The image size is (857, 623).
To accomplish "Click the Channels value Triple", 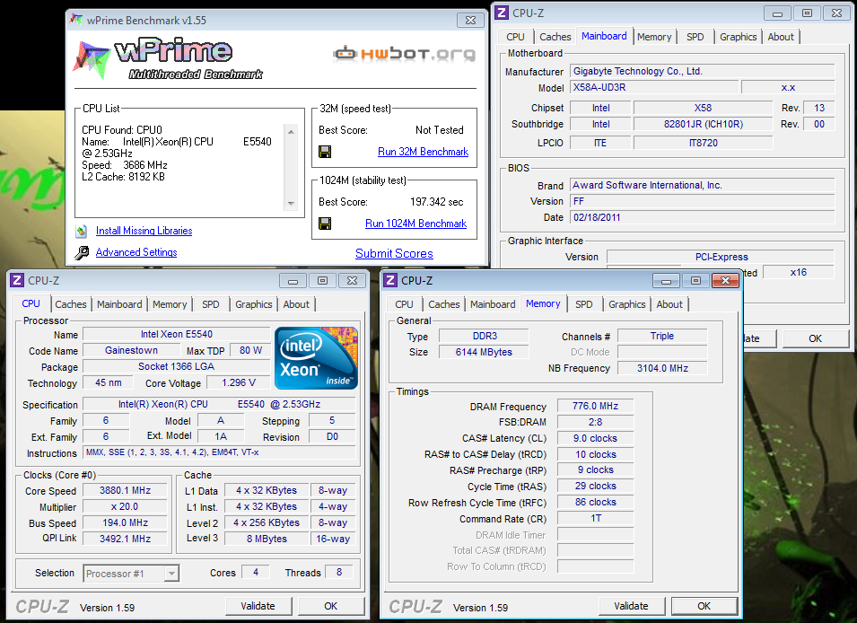I will (x=662, y=336).
